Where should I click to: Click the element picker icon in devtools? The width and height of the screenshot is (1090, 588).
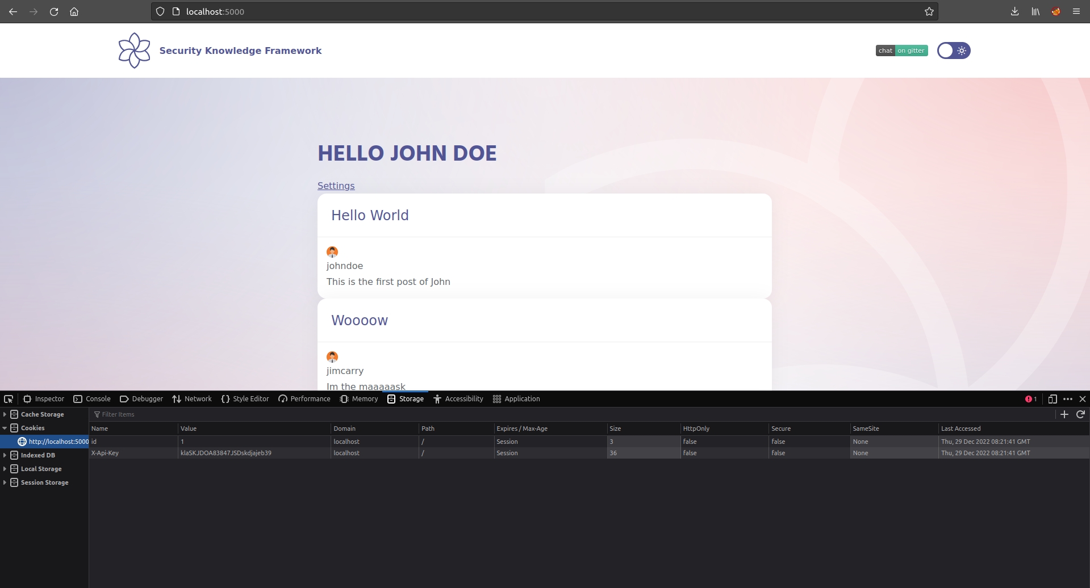click(9, 399)
